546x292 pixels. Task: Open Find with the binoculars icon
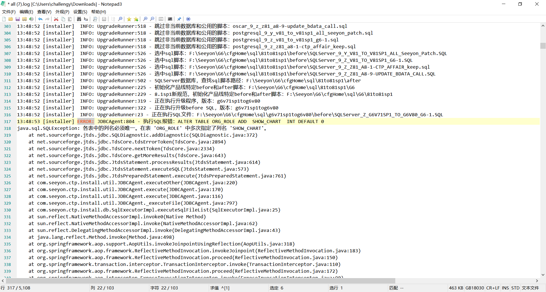pyautogui.click(x=79, y=19)
